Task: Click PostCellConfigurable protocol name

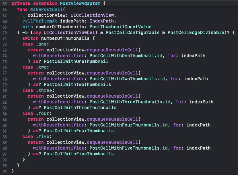Action: pos(133,32)
